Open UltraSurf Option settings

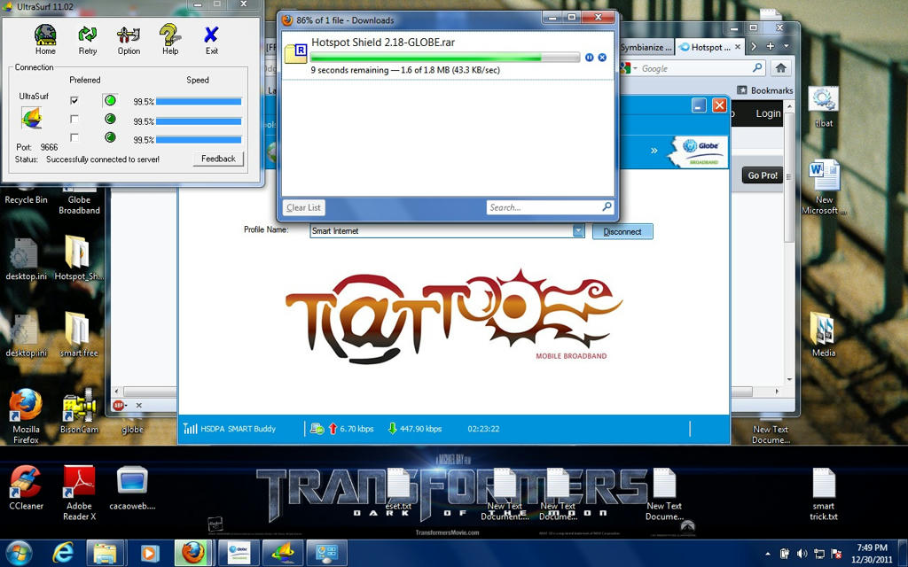[x=129, y=39]
